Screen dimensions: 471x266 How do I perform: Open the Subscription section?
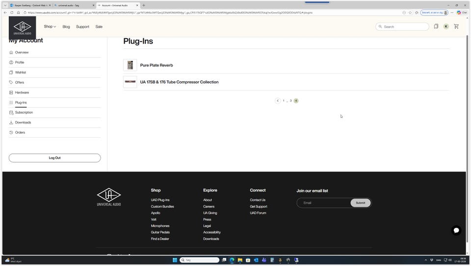click(24, 113)
